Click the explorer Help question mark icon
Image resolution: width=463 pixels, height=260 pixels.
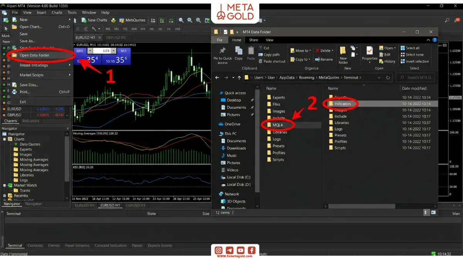point(434,40)
